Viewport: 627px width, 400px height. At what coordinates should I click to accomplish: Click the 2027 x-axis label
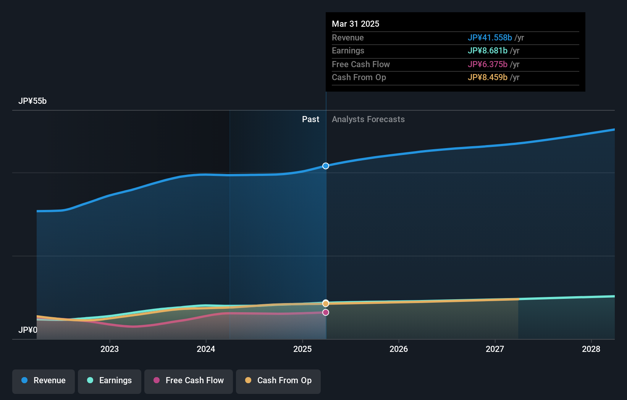point(495,349)
